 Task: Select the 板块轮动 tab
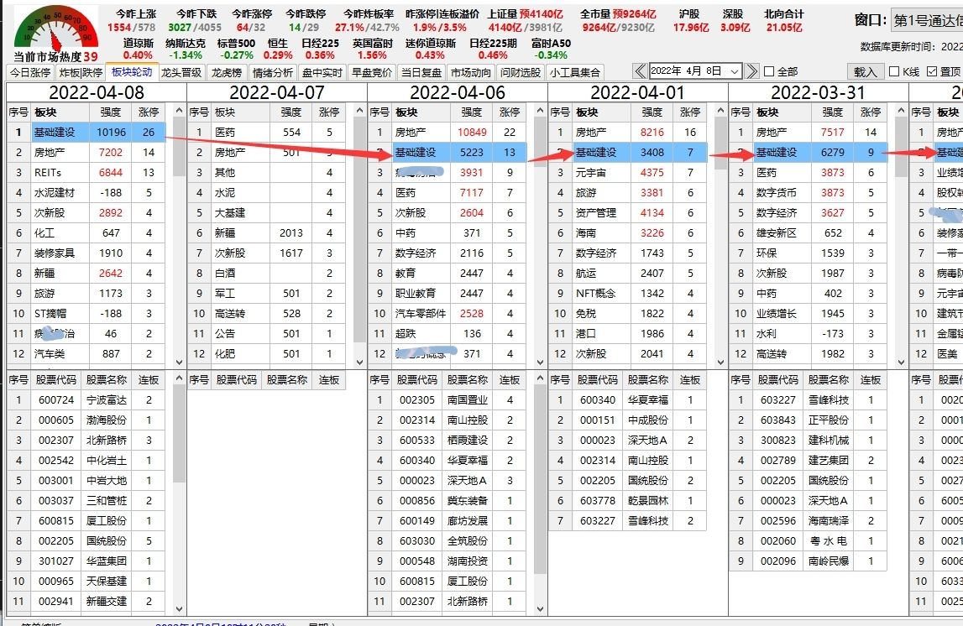pos(132,71)
